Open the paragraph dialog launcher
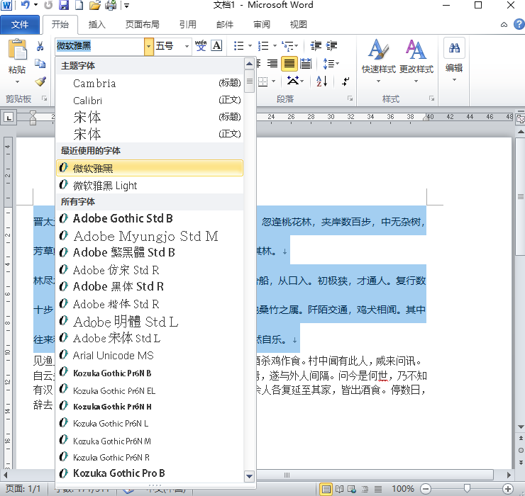 (350, 98)
